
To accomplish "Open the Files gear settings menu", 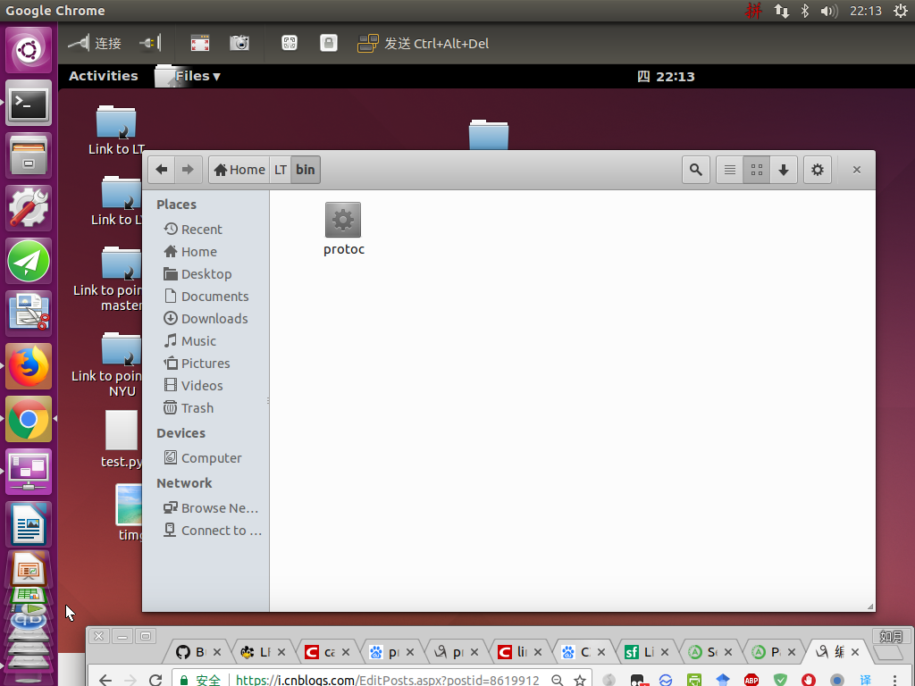I will pos(818,170).
